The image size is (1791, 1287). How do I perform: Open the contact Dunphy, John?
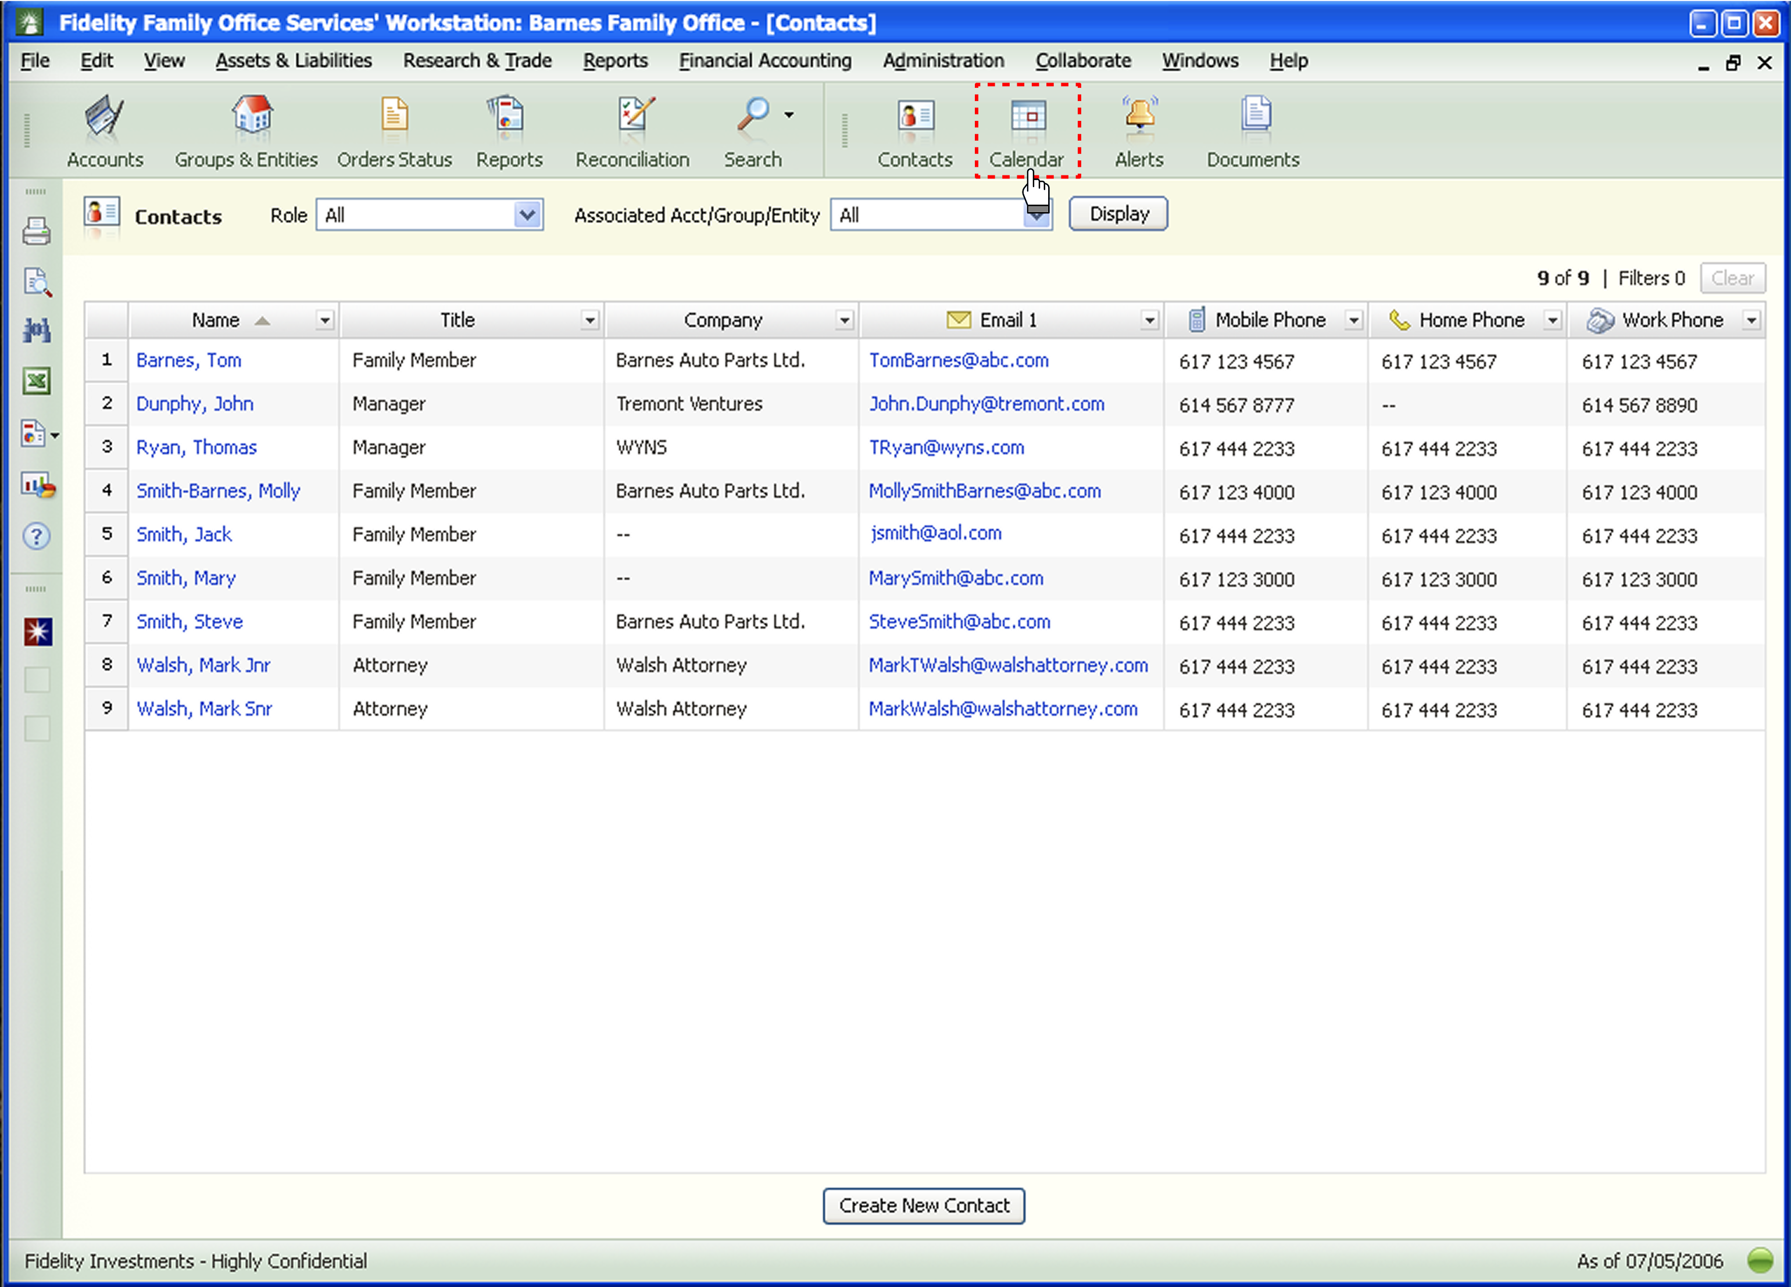tap(195, 404)
